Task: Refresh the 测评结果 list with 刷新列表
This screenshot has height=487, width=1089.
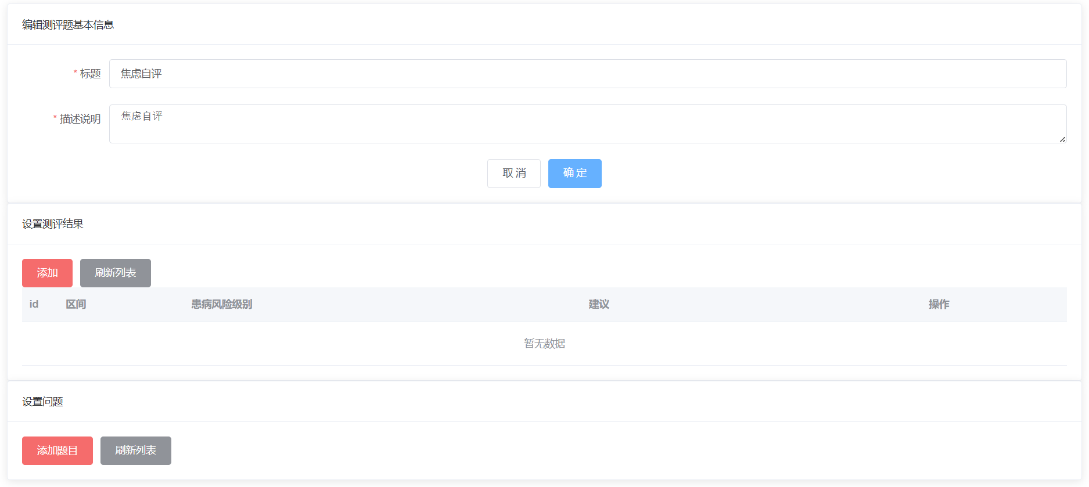Action: (x=116, y=273)
